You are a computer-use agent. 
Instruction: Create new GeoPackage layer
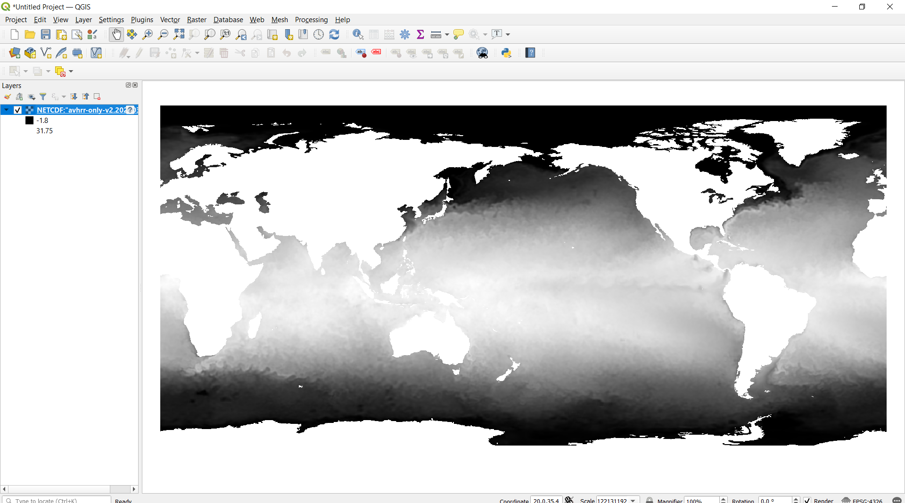coord(30,53)
